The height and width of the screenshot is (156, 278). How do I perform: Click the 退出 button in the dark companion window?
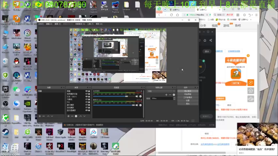(x=207, y=51)
